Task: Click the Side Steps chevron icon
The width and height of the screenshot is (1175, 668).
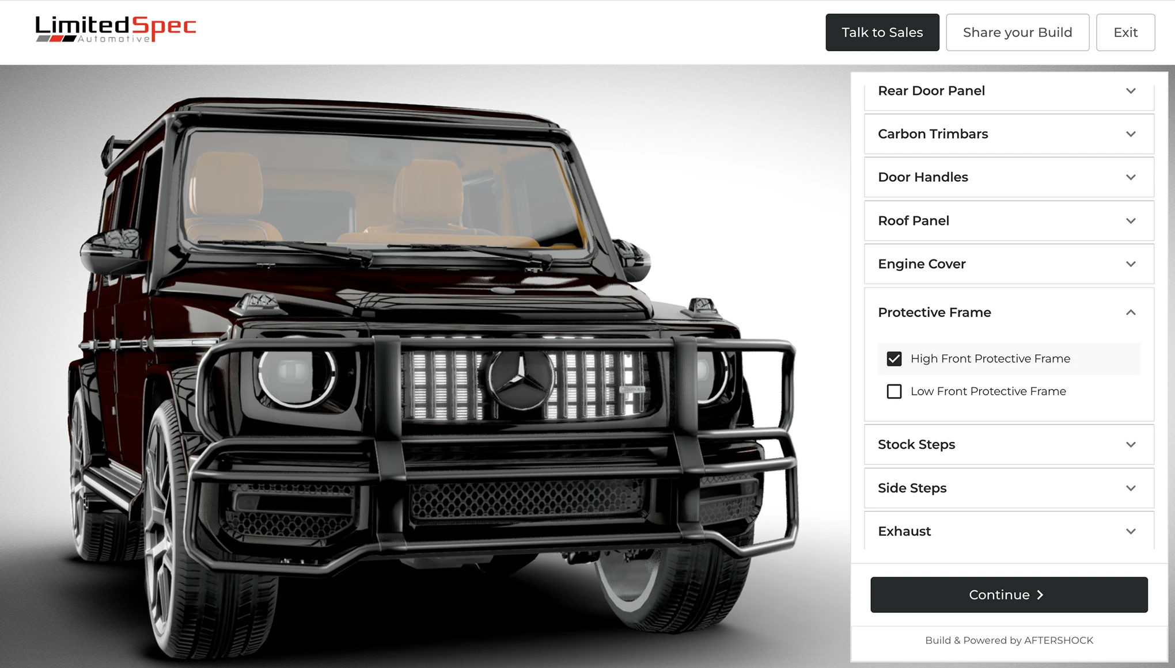Action: (x=1131, y=488)
